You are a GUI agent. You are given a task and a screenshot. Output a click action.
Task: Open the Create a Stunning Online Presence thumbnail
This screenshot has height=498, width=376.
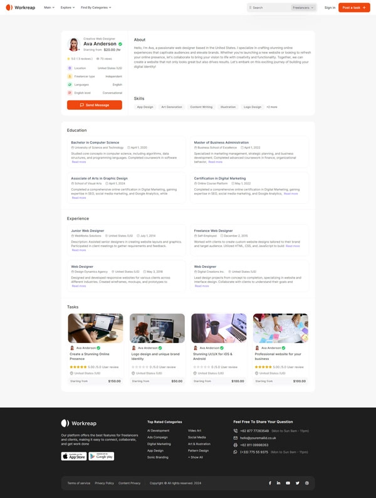coord(95,328)
